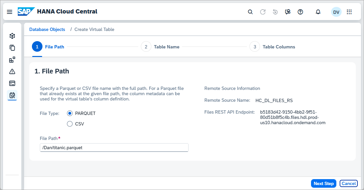This screenshot has width=364, height=190.
Task: Click the Remote Source Information label
Action: tap(232, 89)
